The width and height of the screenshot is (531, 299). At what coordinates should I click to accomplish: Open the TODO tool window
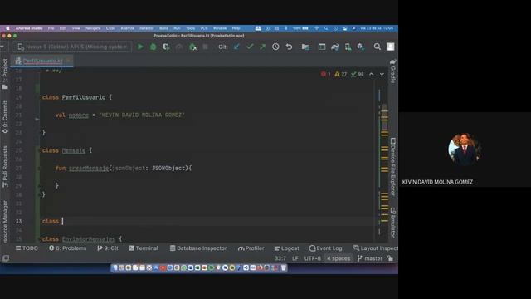[x=27, y=248]
